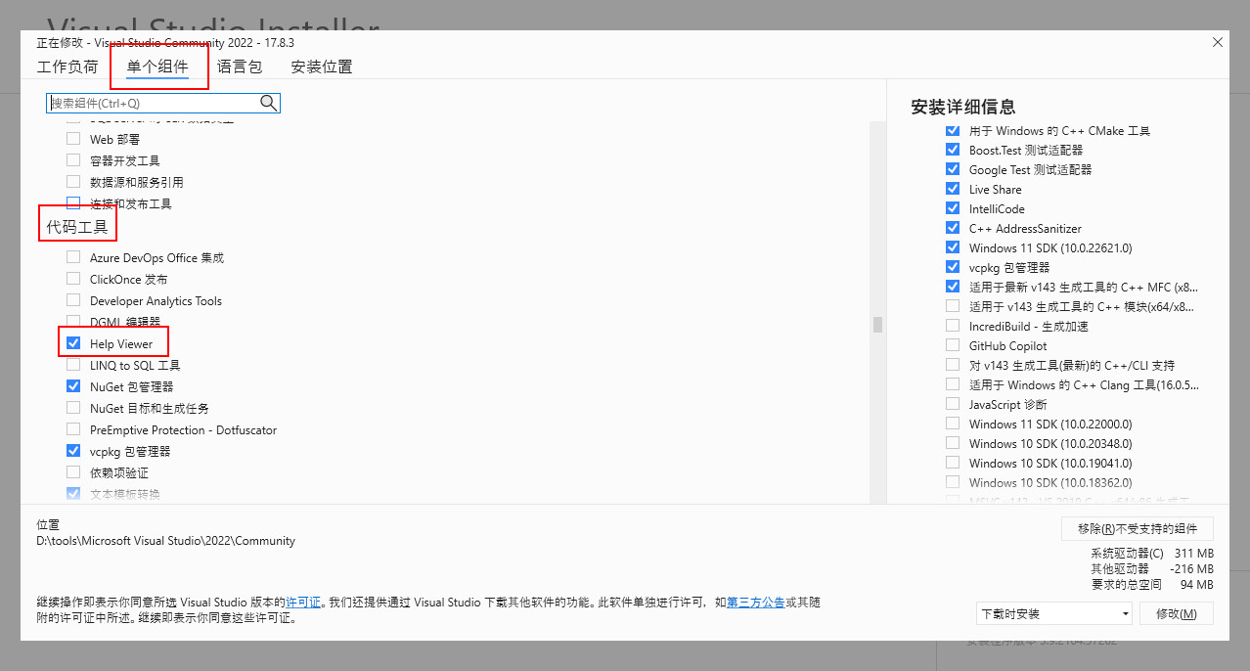Close the modify dialog window
The image size is (1250, 671).
(x=1218, y=42)
